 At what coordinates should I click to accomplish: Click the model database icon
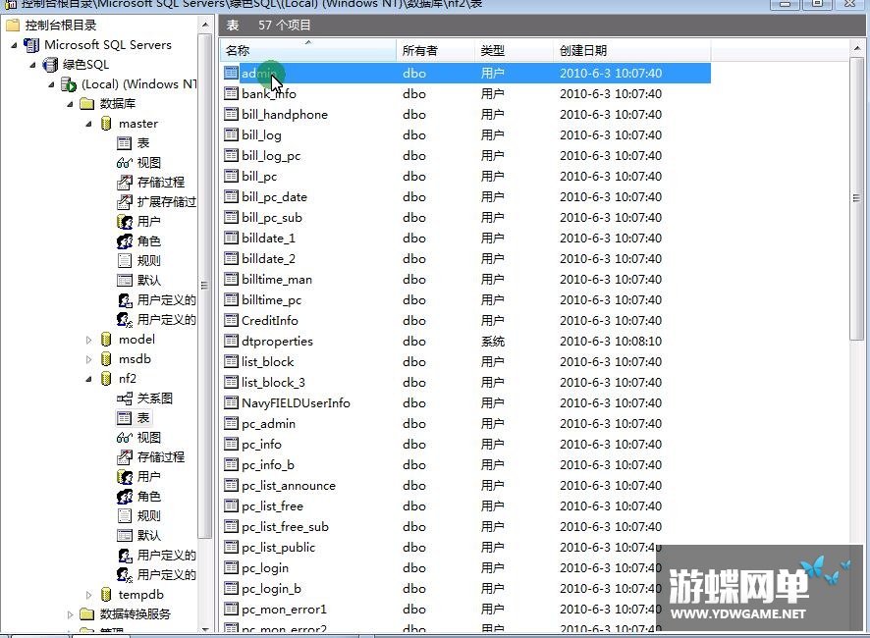[x=106, y=340]
